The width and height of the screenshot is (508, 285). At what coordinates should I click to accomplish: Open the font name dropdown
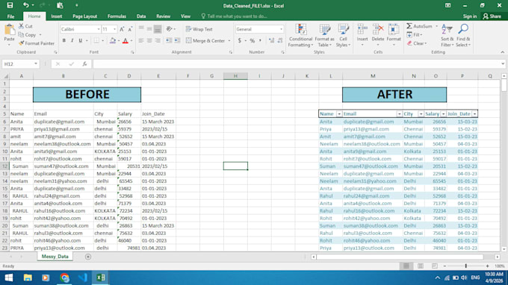pyautogui.click(x=99, y=29)
